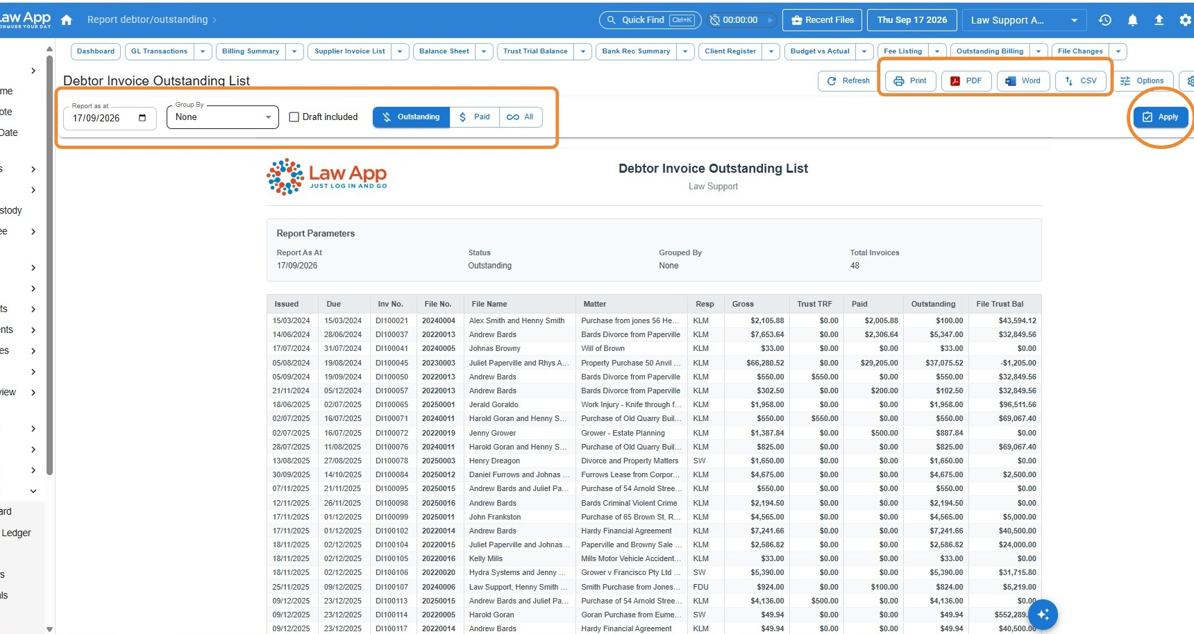1194x634 pixels.
Task: Expand Balance Sheet dropdown arrow
Action: pyautogui.click(x=485, y=51)
